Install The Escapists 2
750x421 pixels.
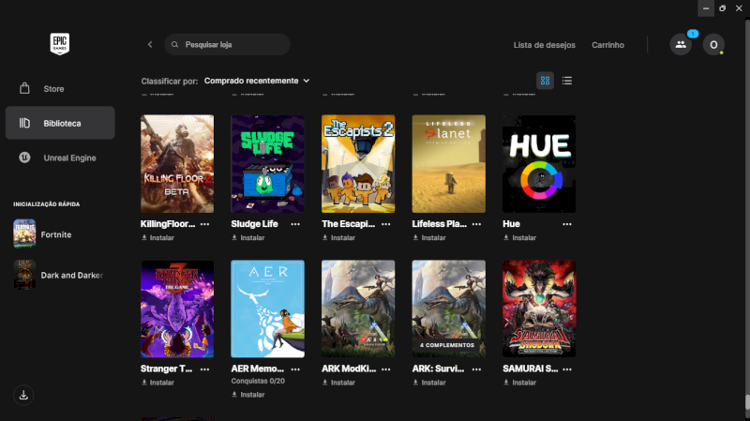tap(338, 238)
